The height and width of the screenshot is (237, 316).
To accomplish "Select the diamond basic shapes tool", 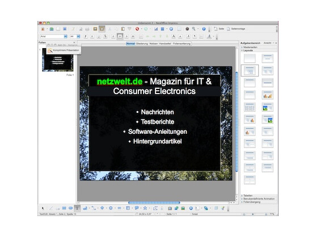I will coord(102,208).
